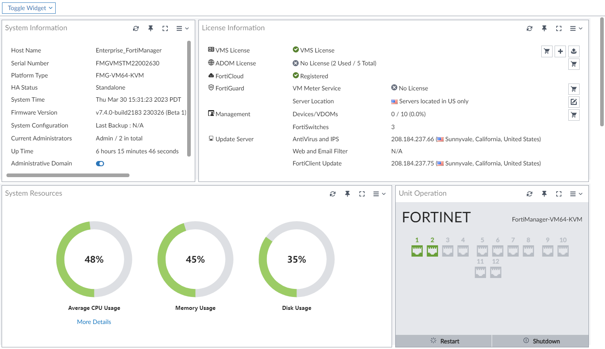Open shopping cart to purchase VMS License

point(547,51)
